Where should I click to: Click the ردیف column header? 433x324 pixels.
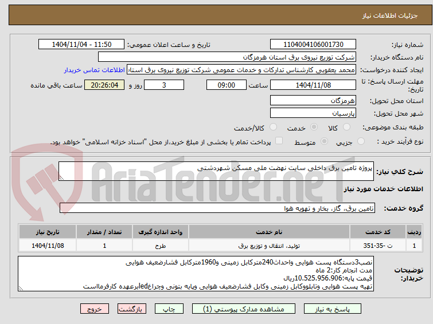pos(414,232)
